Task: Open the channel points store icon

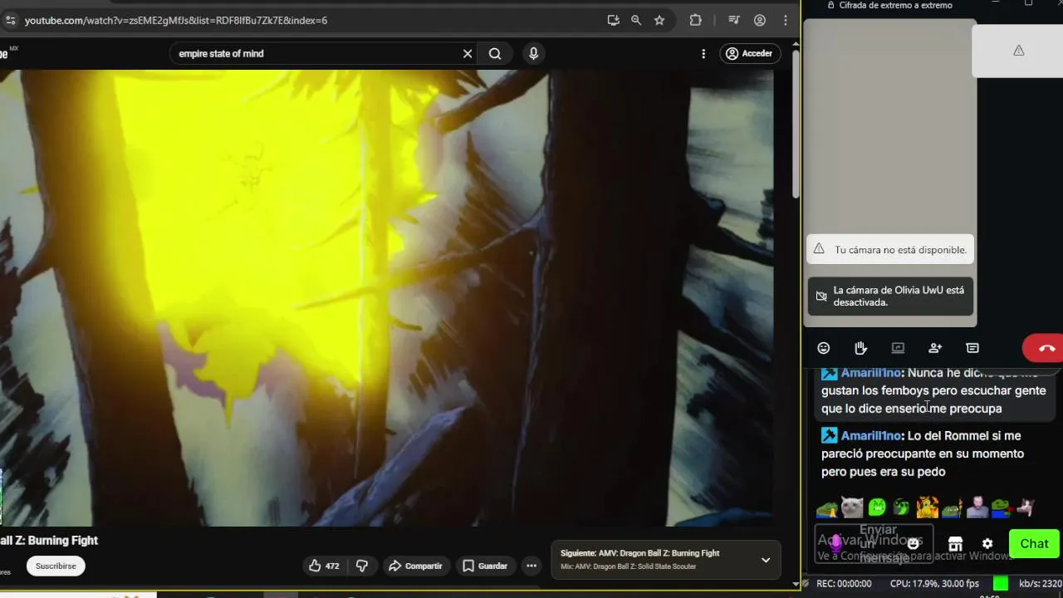Action: point(955,544)
